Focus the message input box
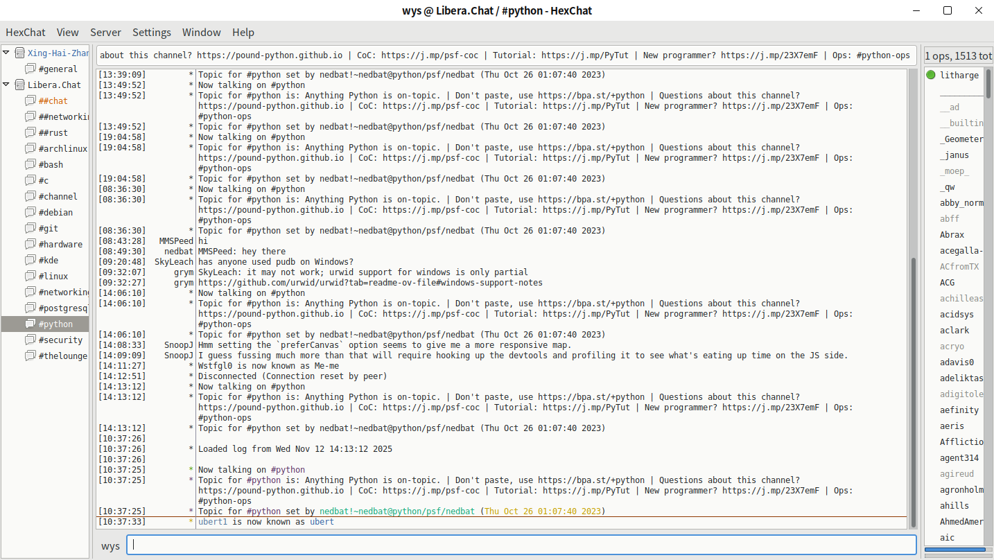This screenshot has width=994, height=560. (x=521, y=545)
